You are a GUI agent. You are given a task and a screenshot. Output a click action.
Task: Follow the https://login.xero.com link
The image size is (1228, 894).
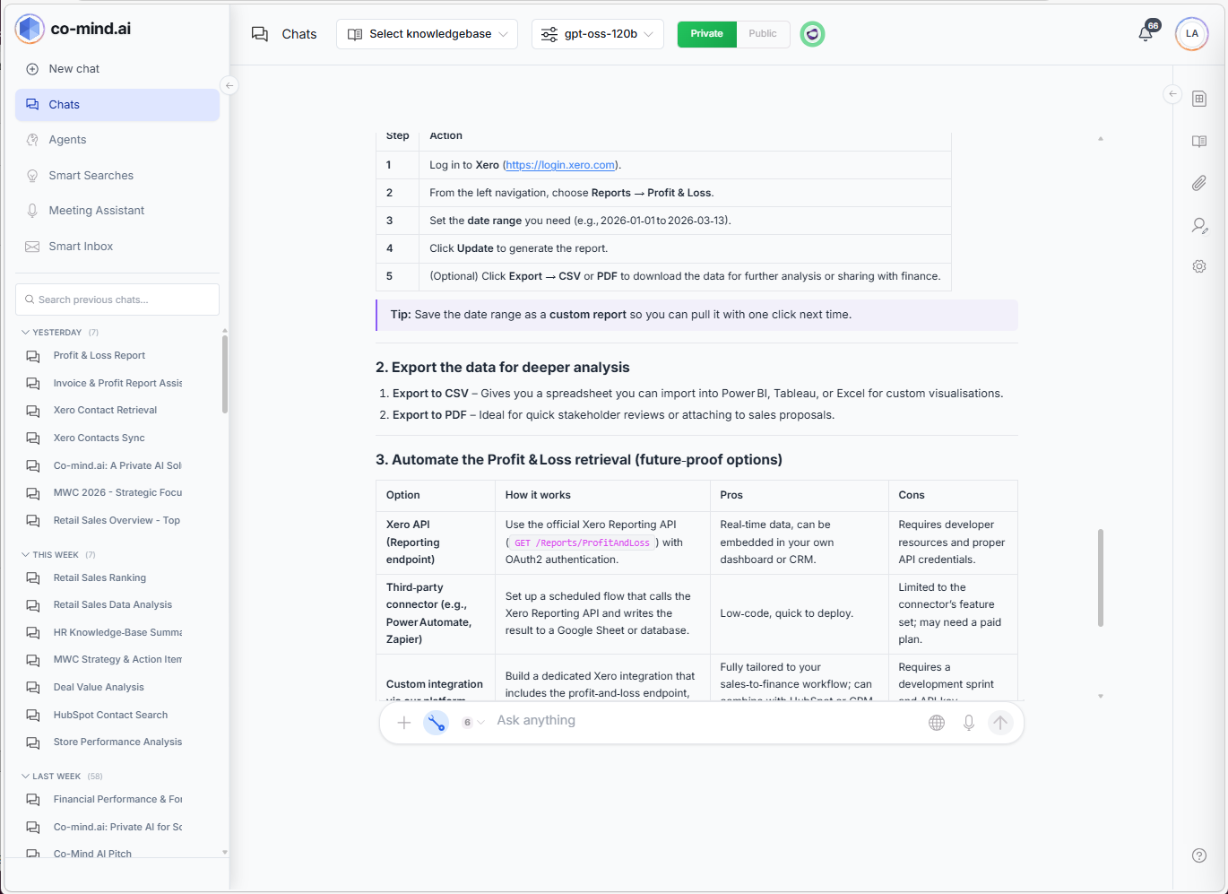(x=560, y=164)
